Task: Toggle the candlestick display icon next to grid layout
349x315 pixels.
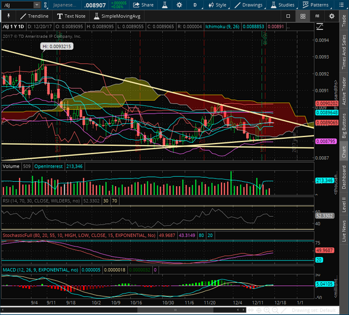Action: coord(317,16)
